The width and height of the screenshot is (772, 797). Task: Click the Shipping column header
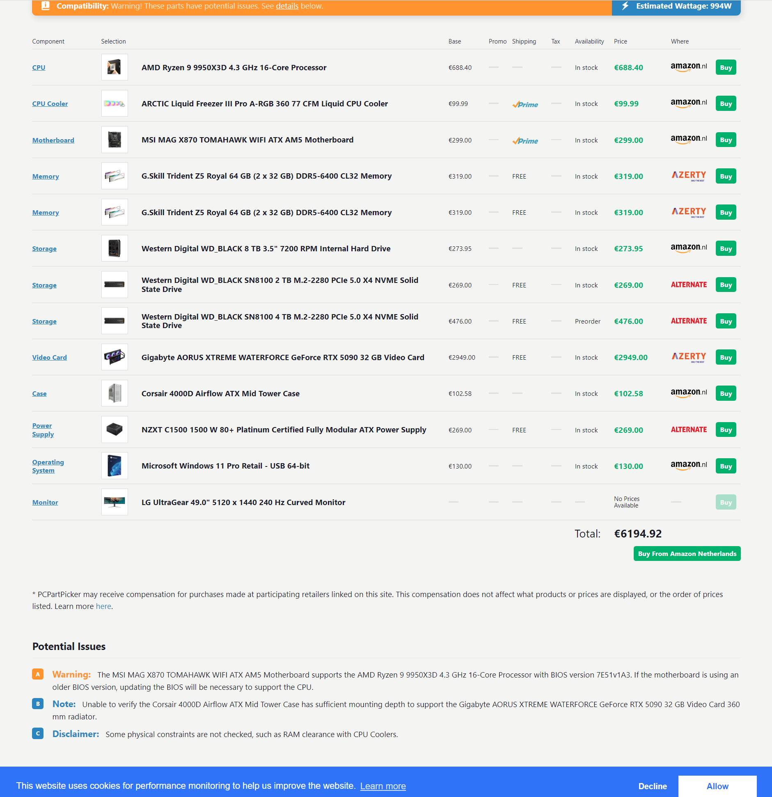pos(524,41)
